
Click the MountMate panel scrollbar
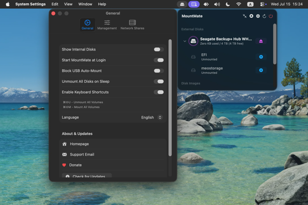click(275, 44)
